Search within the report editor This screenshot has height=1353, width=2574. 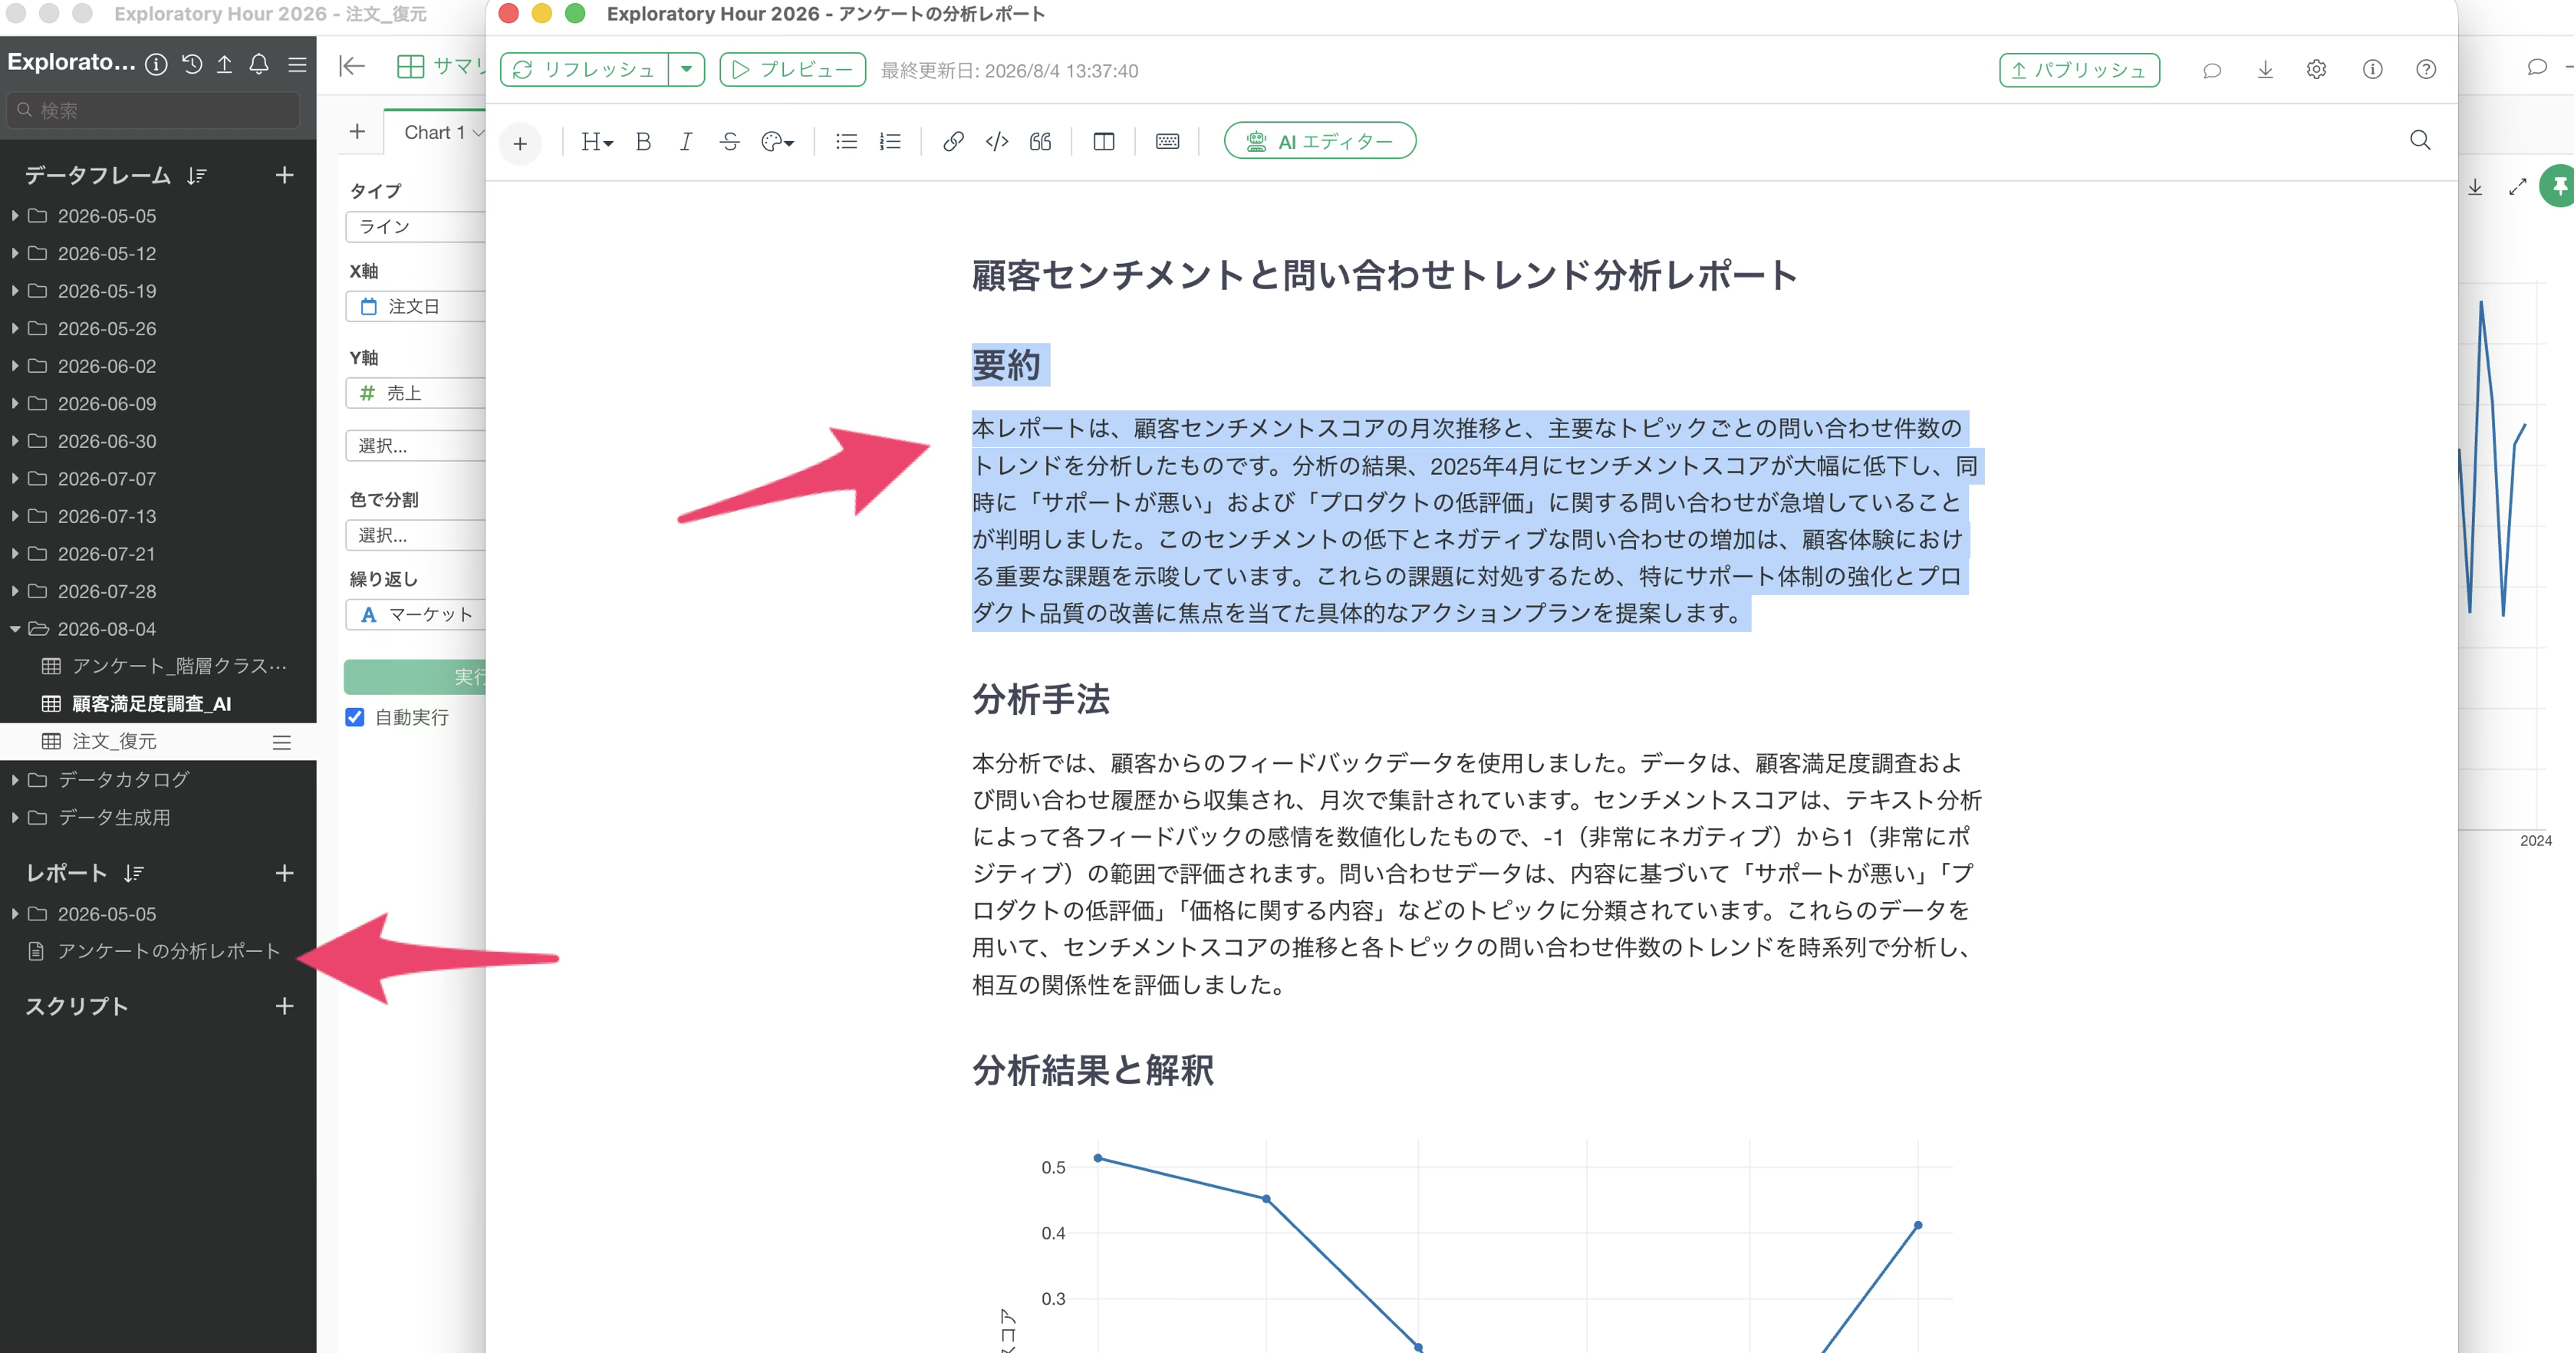2420,140
